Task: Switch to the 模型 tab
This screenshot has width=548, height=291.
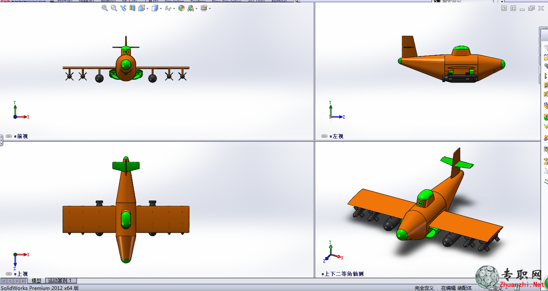Action: point(37,281)
